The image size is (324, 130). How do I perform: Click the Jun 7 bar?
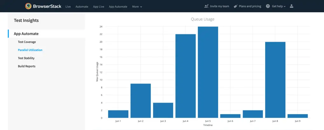(x=253, y=114)
